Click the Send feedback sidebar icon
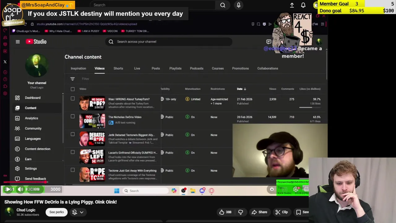 tap(17, 179)
